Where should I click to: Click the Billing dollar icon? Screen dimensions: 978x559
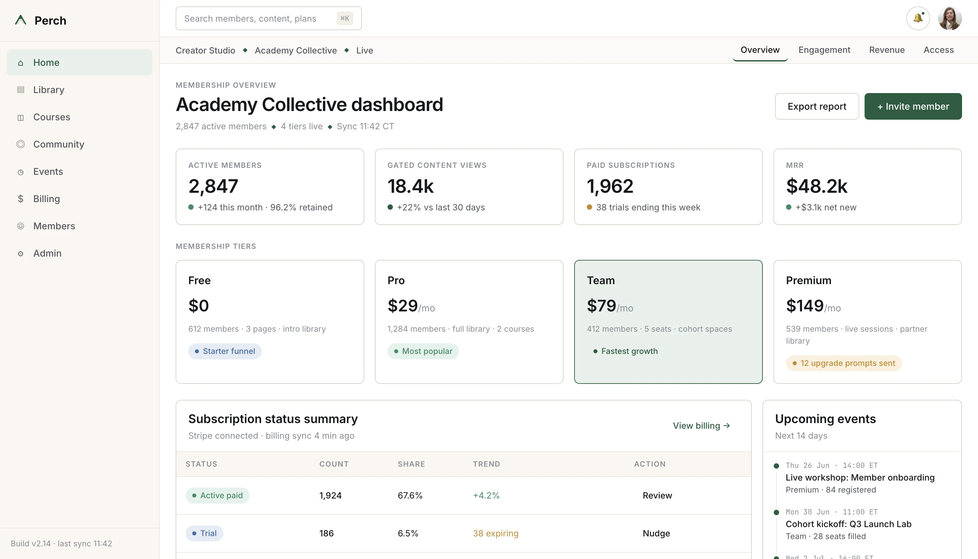click(x=21, y=199)
